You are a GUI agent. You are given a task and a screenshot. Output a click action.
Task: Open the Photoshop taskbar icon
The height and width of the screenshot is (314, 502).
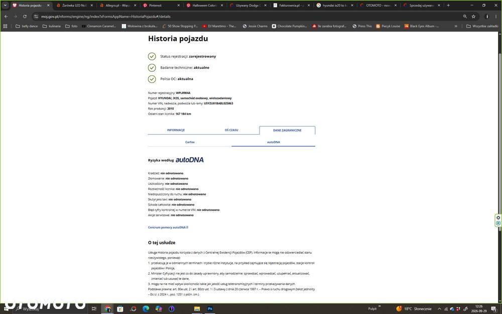(x=210, y=308)
